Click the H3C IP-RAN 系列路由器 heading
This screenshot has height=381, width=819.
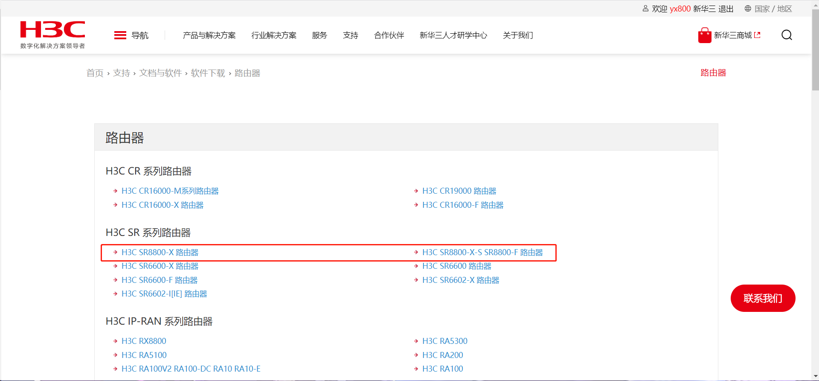click(x=159, y=322)
